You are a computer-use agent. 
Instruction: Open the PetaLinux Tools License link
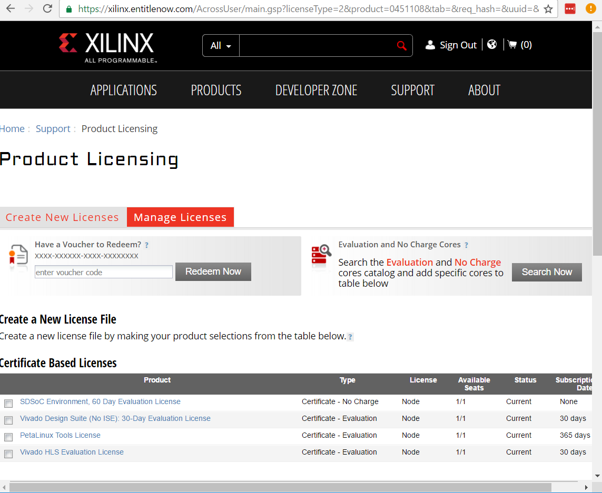pos(60,436)
